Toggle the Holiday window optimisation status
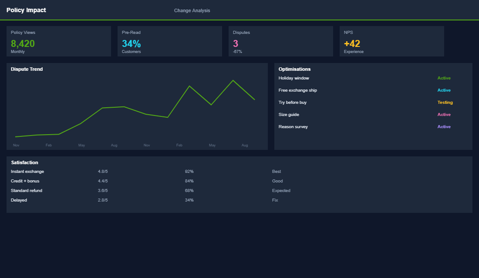This screenshot has height=278, width=479. (x=444, y=78)
